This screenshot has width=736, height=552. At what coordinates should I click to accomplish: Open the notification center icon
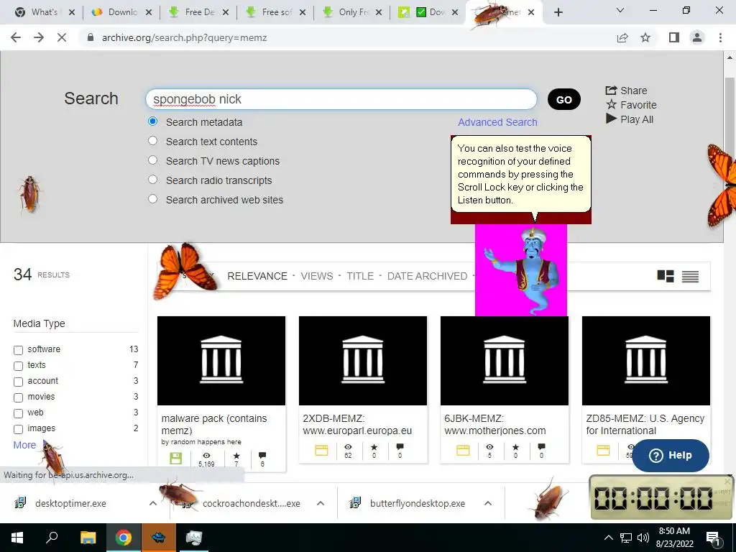713,538
